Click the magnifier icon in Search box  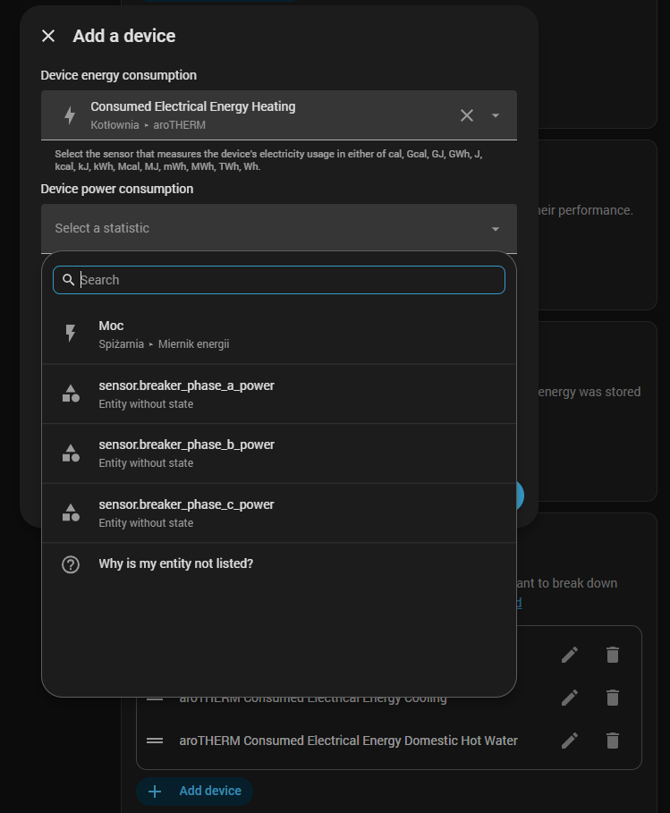[69, 280]
